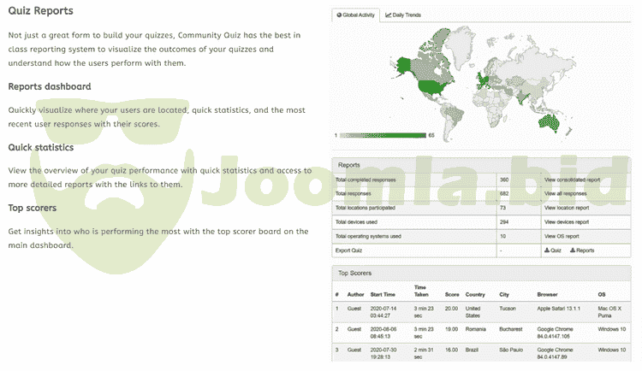Screen dimensions: 642x371
Task: Select the "Total devices used" label
Action: 356,222
